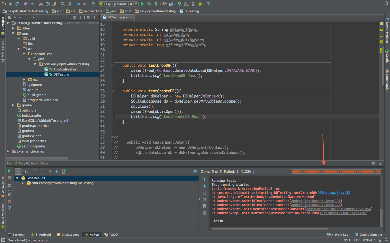Screen dimensions: 390x243
Task: Click Project Structure icon in main toolbar
Action: [x=171, y=4]
